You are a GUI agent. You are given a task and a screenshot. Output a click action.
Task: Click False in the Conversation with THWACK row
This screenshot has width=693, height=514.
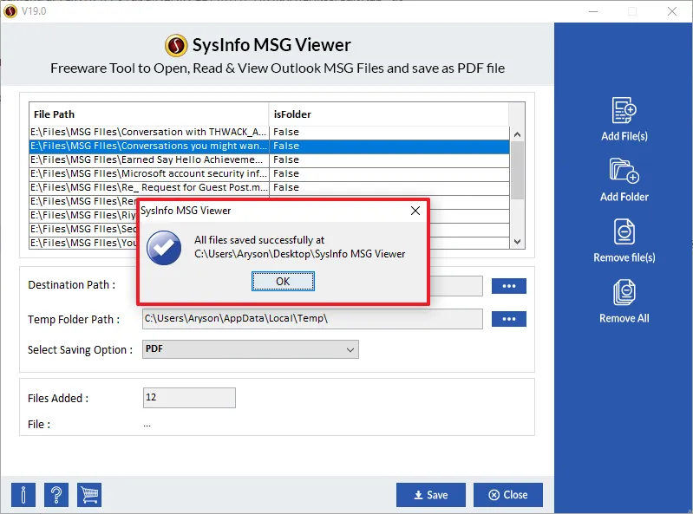point(286,132)
